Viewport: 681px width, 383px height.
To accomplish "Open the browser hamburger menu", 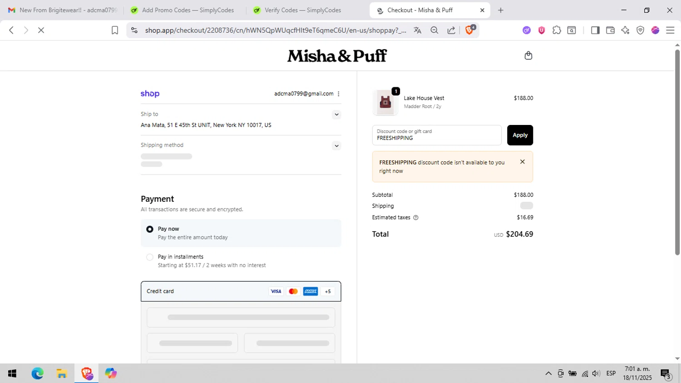I will (x=670, y=30).
